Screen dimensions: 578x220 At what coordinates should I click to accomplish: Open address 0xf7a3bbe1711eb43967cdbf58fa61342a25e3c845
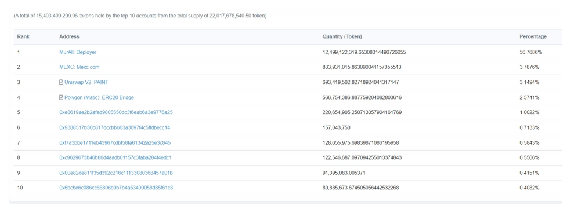click(x=115, y=143)
